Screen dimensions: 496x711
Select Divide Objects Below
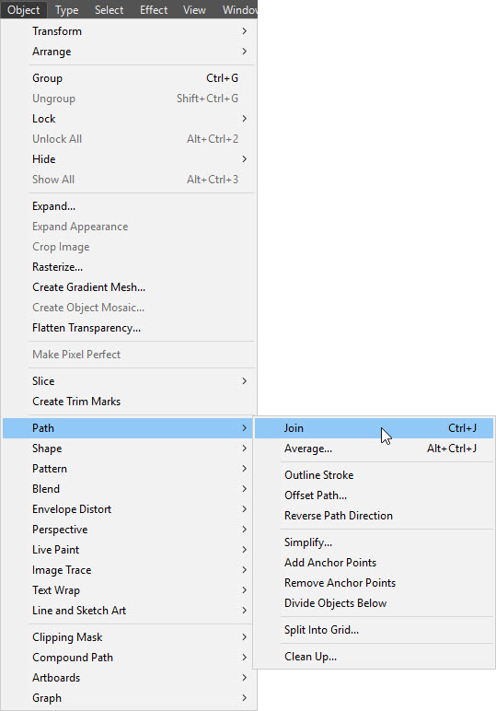[374, 603]
